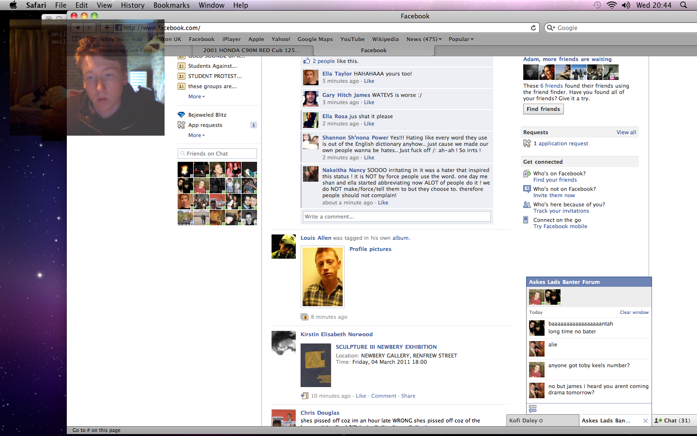Open Safari File menu
Image resolution: width=697 pixels, height=436 pixels.
(61, 5)
